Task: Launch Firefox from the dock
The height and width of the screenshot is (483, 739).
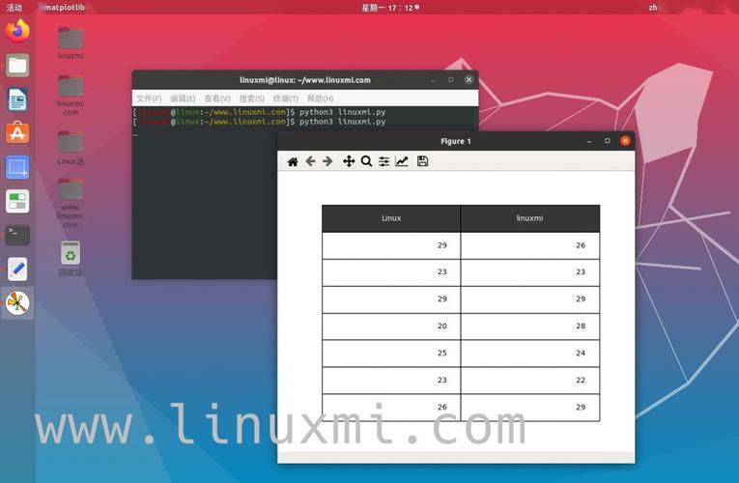Action: pos(17,31)
